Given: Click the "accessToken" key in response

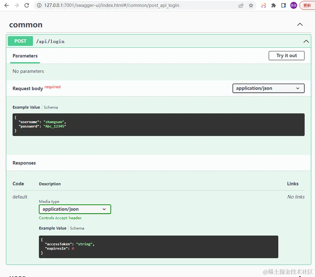Looking at the screenshot, I should (x=58, y=244).
